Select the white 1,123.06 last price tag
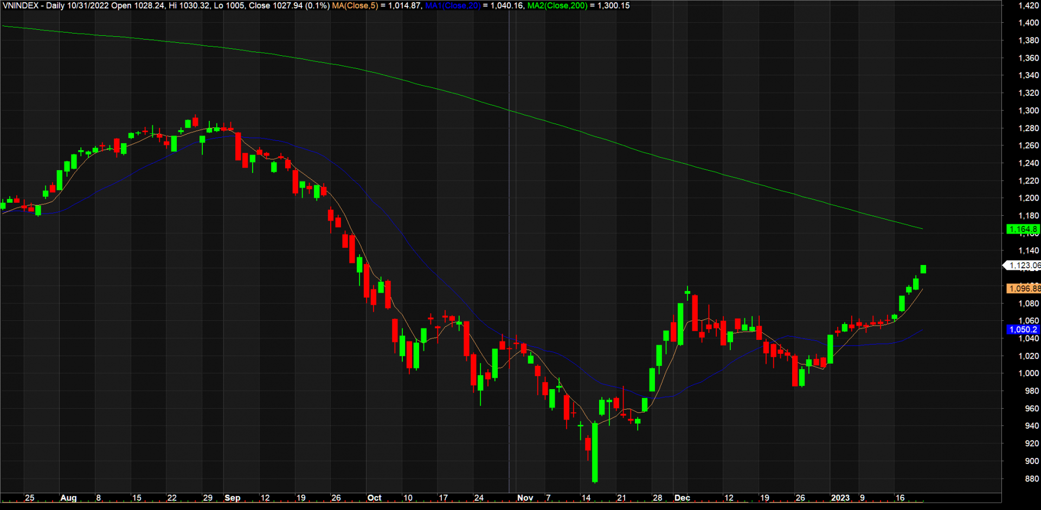 point(1024,266)
